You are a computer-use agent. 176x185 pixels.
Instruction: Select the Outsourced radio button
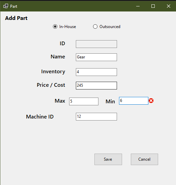pyautogui.click(x=95, y=27)
